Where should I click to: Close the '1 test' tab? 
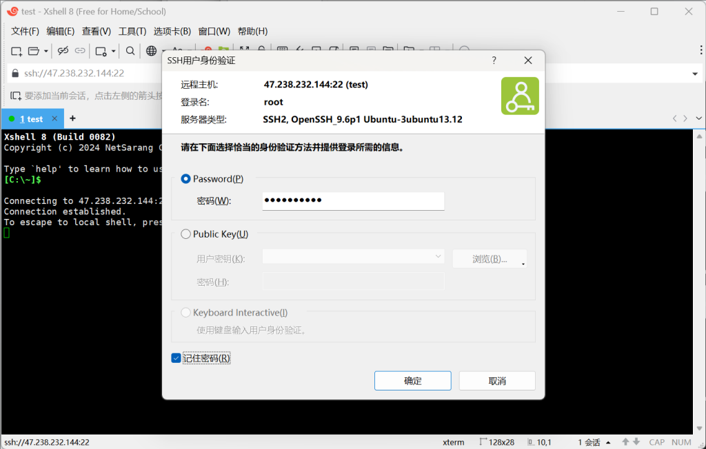coord(54,118)
